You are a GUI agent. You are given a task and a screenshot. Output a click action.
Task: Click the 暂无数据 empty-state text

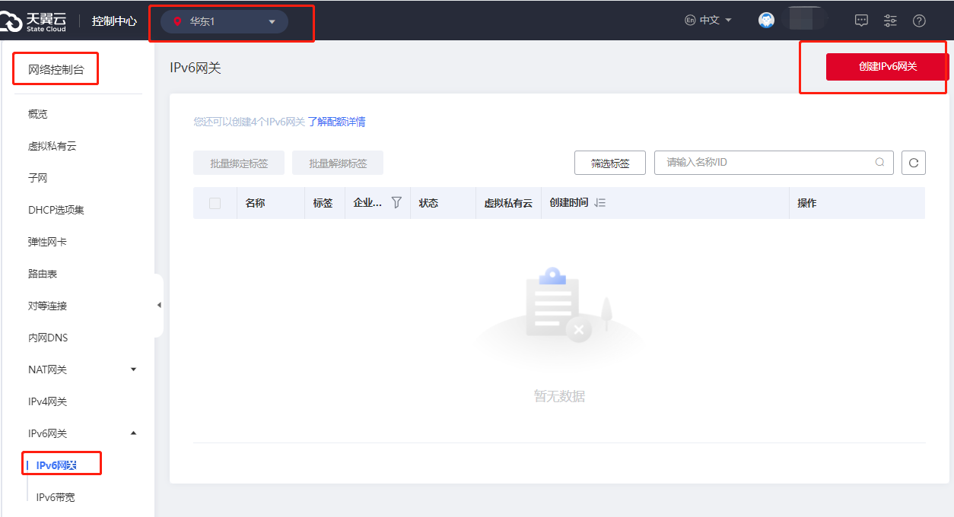coord(559,396)
